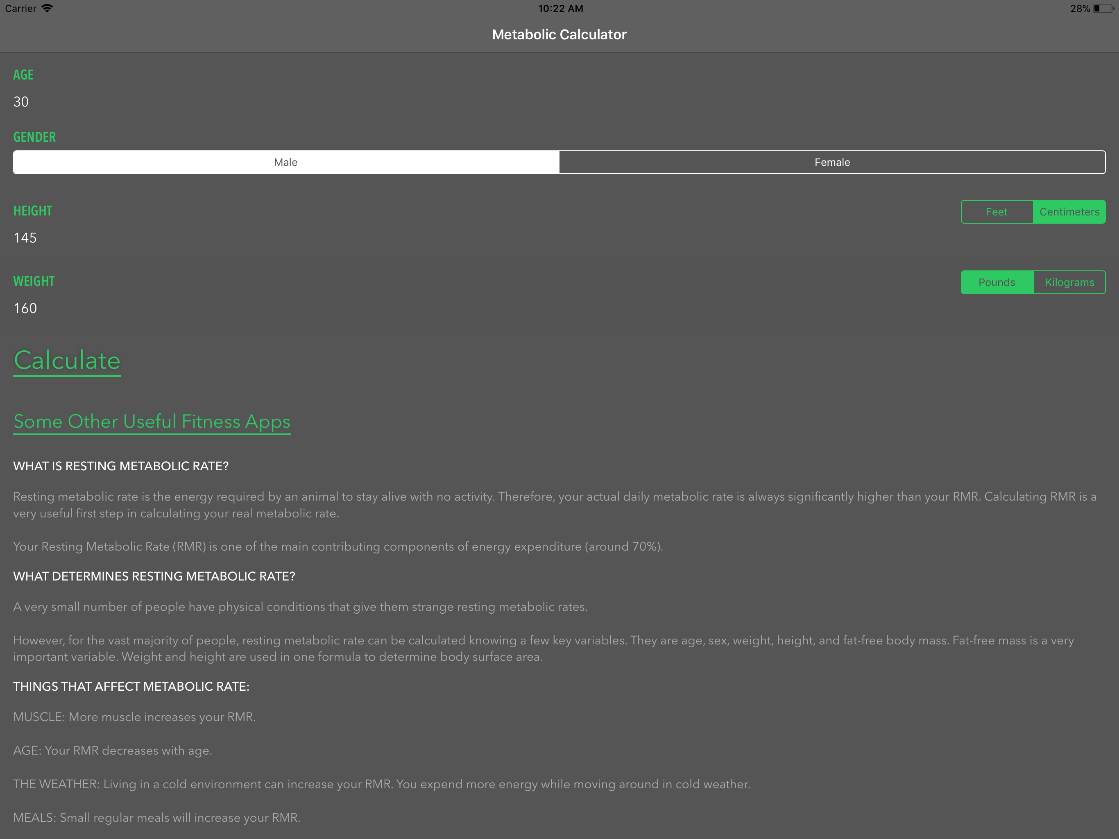Tap the Carrier label in status bar
1119x839 pixels.
point(21,9)
